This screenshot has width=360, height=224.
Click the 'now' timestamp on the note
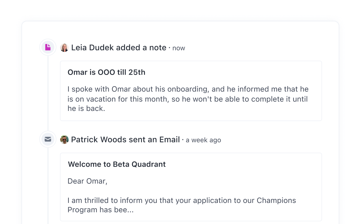179,48
